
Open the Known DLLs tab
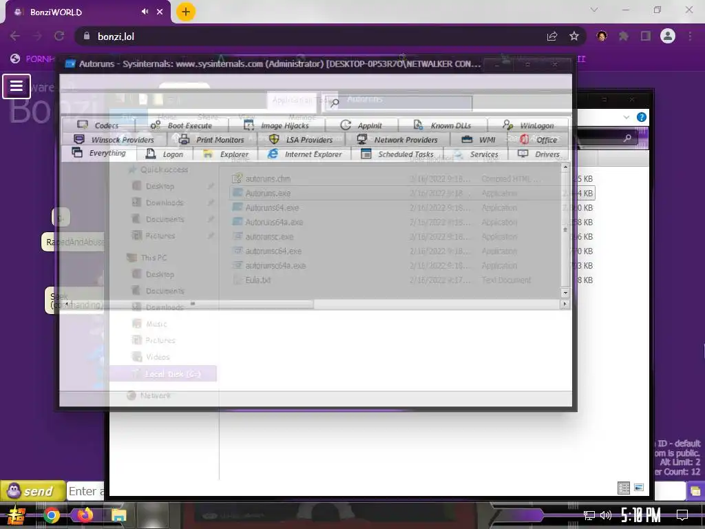(443, 125)
